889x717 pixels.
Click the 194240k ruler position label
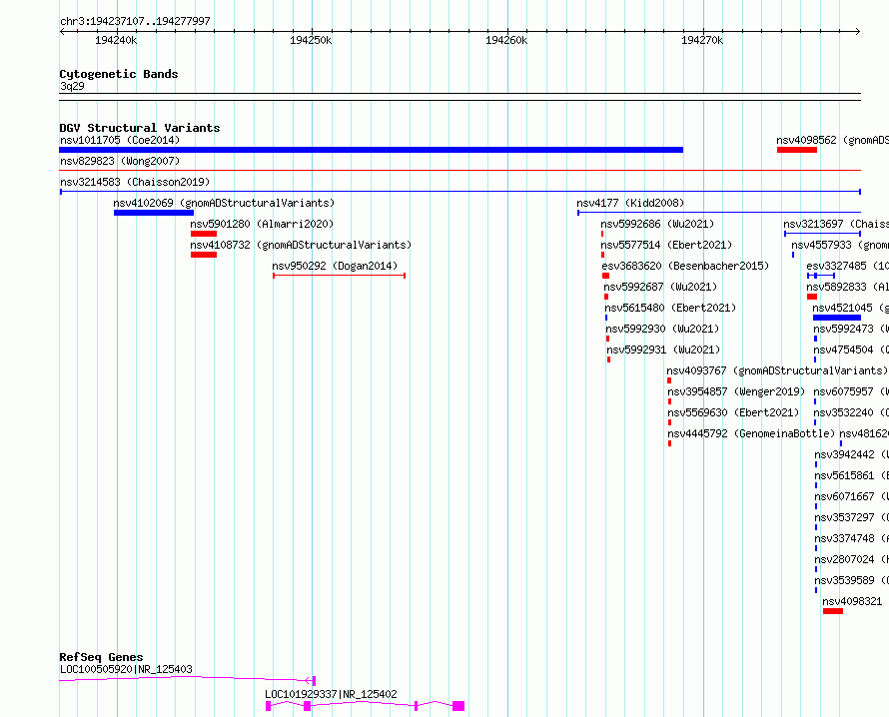pos(116,40)
